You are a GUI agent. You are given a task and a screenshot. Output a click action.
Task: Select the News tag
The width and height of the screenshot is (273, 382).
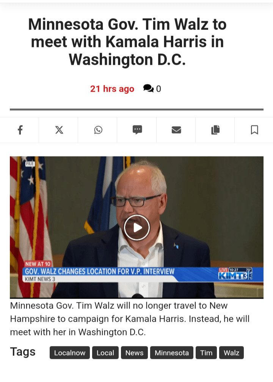pos(134,352)
